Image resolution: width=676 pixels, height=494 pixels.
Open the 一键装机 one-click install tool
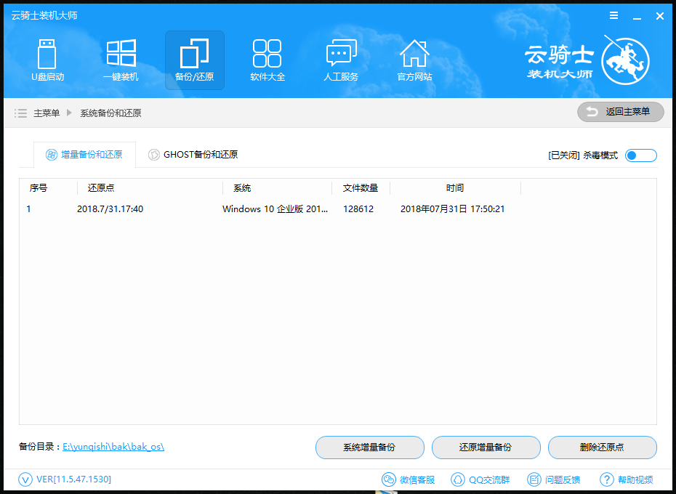121,60
